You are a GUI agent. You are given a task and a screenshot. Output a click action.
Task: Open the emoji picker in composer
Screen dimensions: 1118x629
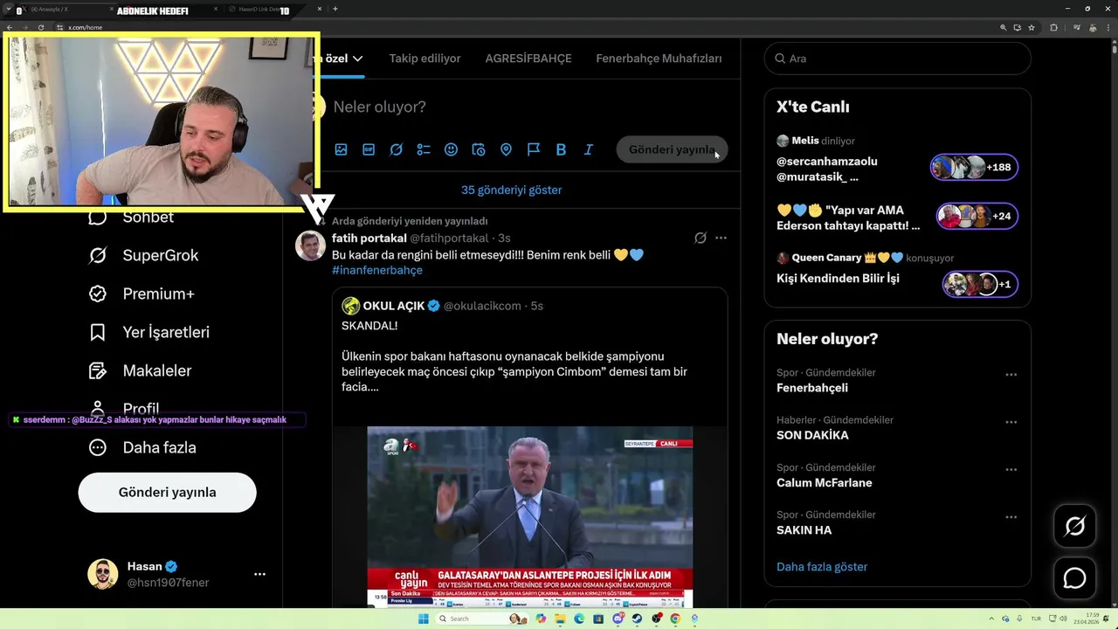pyautogui.click(x=451, y=149)
